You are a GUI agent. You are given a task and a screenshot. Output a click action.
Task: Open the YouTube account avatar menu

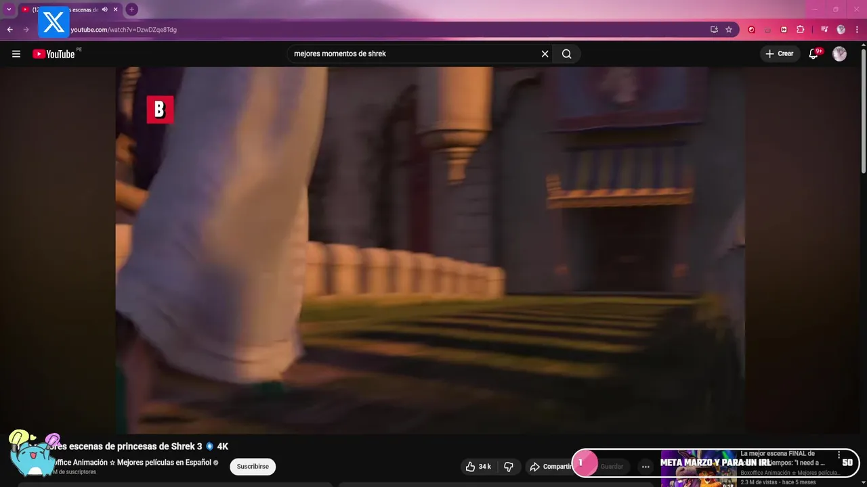click(x=840, y=54)
